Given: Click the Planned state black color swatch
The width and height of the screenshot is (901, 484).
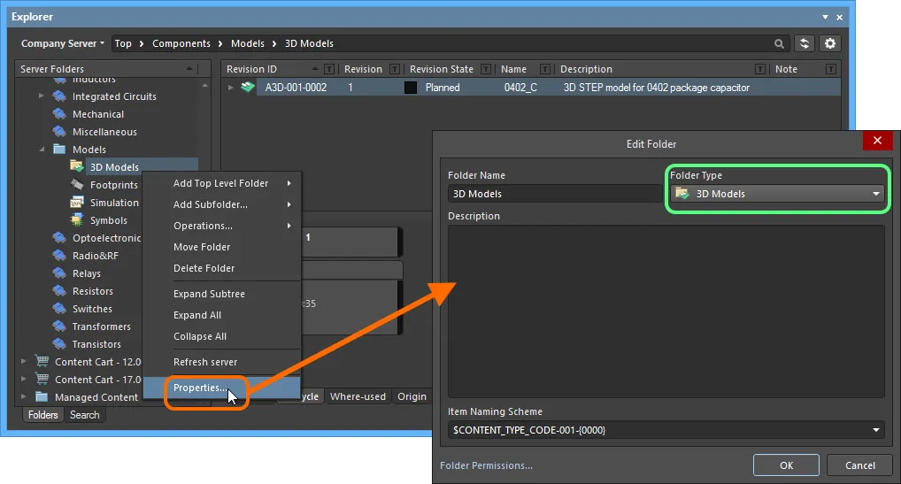Looking at the screenshot, I should (x=411, y=88).
